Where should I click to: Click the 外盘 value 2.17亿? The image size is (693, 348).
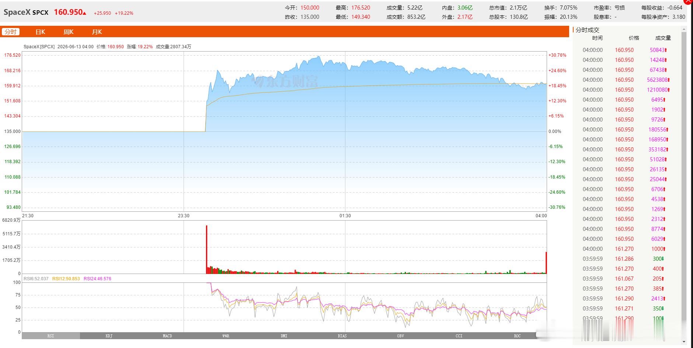click(465, 17)
